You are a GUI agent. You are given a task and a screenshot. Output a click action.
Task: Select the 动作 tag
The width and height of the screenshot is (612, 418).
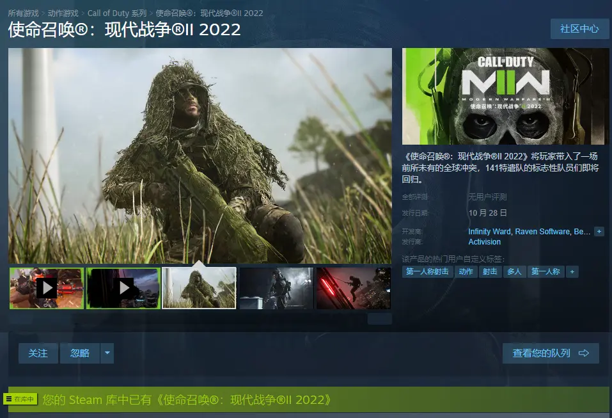pos(466,272)
